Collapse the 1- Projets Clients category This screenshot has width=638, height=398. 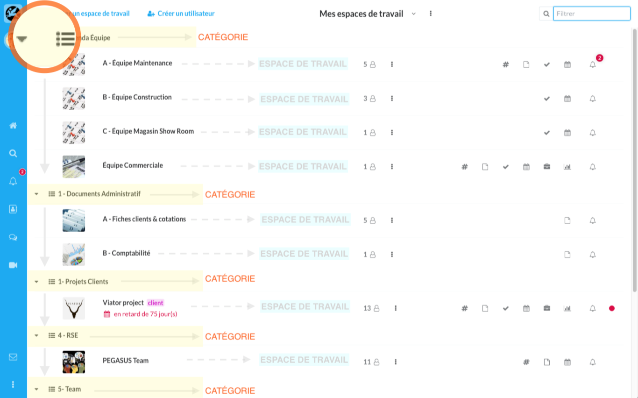(36, 282)
